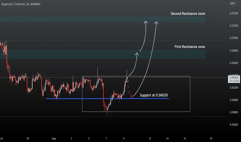This screenshot has height=142, width=241.
Task: Click the 19 date label on time axis
Action: point(211,138)
